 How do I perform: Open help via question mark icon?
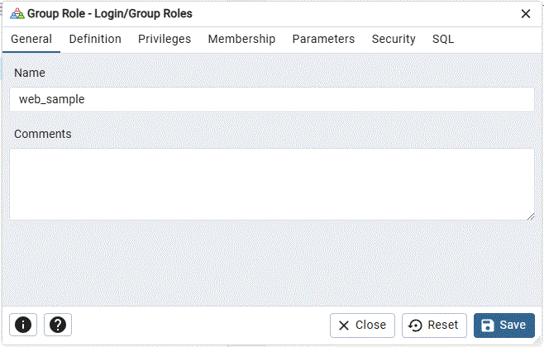[57, 325]
